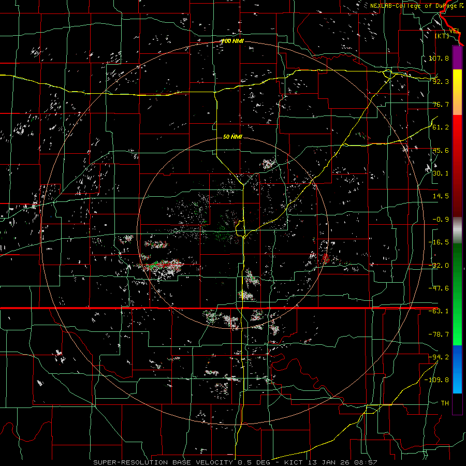466x466 pixels.
Task: Select the 107.8 velocity scale value
Action: click(x=439, y=58)
